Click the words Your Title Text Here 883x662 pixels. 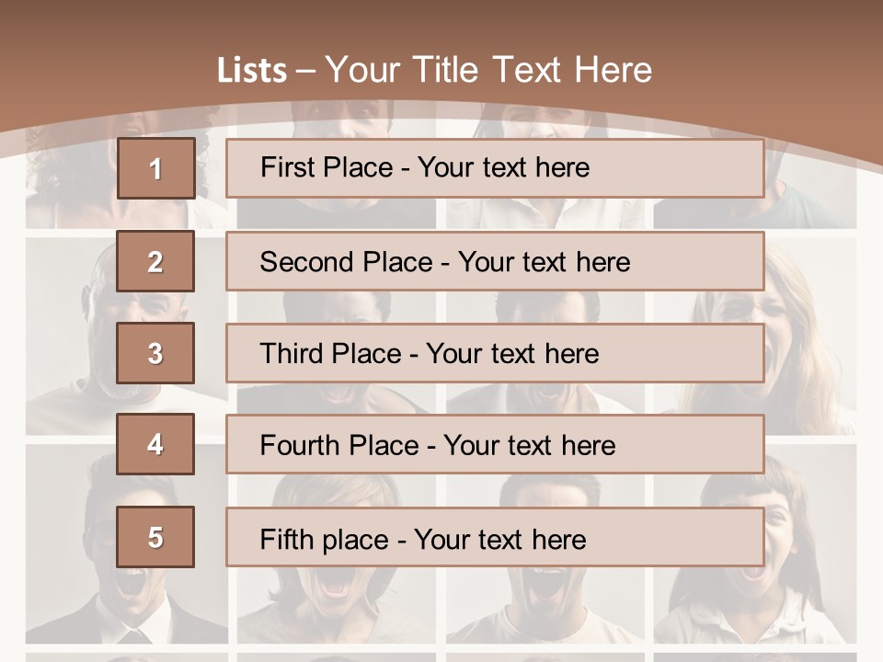pos(488,70)
